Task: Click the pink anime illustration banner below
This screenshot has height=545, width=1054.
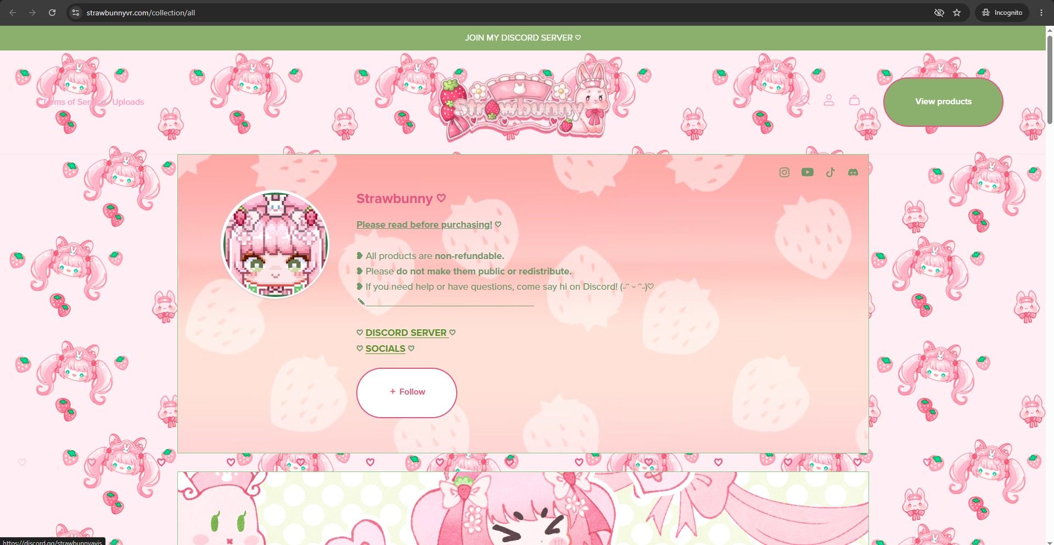Action: pyautogui.click(x=523, y=508)
